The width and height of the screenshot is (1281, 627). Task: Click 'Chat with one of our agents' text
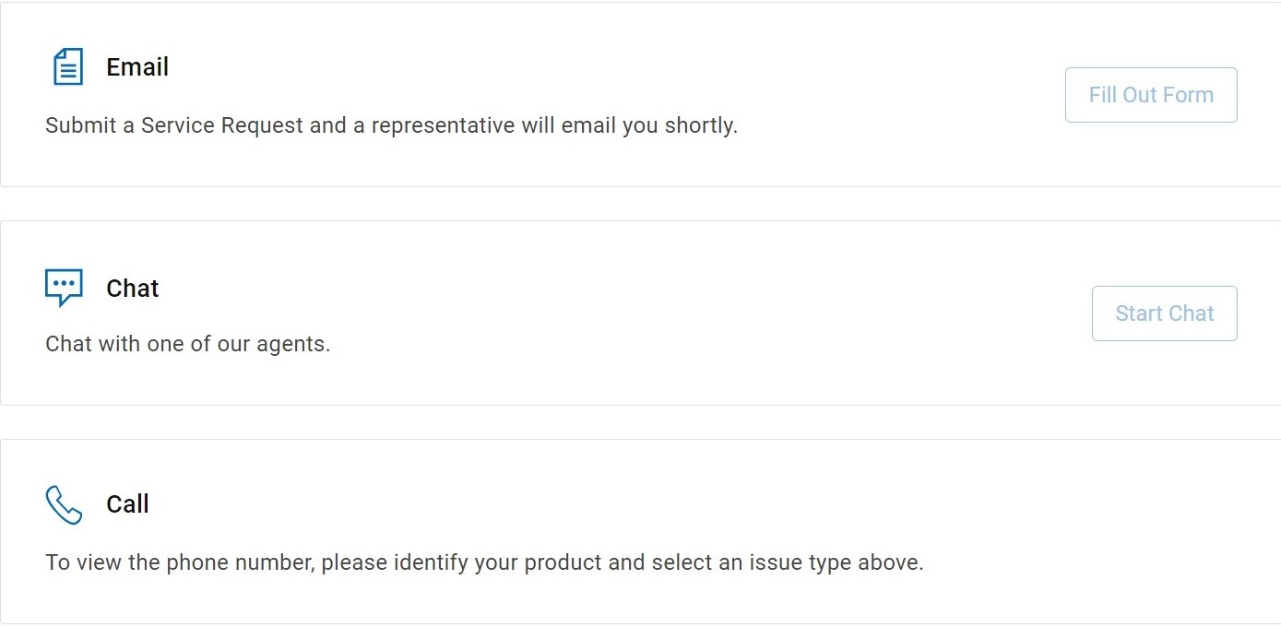188,344
